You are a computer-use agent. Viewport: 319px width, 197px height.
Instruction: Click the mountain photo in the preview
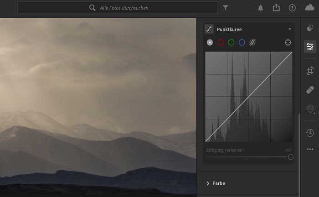coord(98,108)
